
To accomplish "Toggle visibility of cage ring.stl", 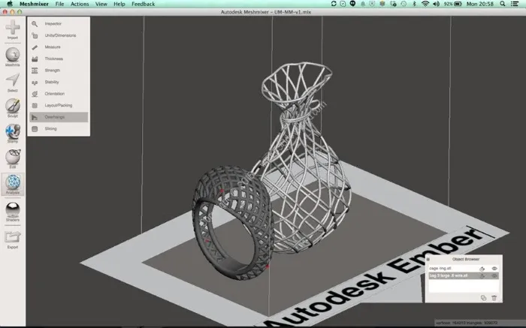I will click(494, 269).
